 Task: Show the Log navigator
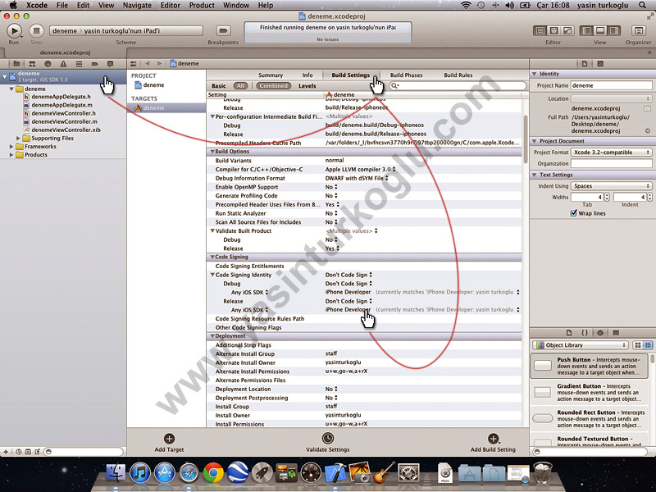[110, 64]
